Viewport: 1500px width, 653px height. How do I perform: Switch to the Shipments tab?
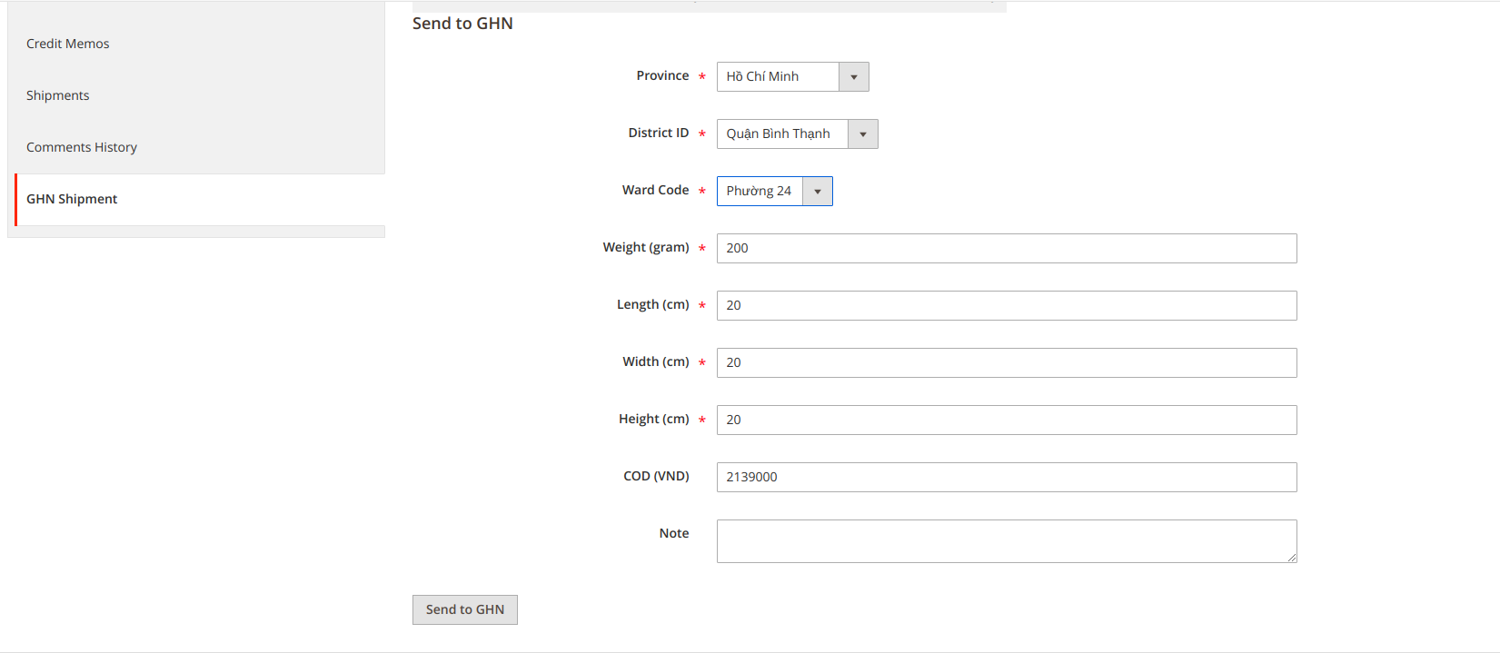click(58, 95)
